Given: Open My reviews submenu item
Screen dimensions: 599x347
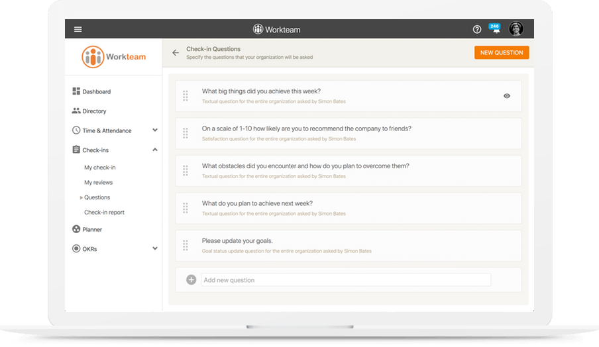Looking at the screenshot, I should tap(98, 183).
